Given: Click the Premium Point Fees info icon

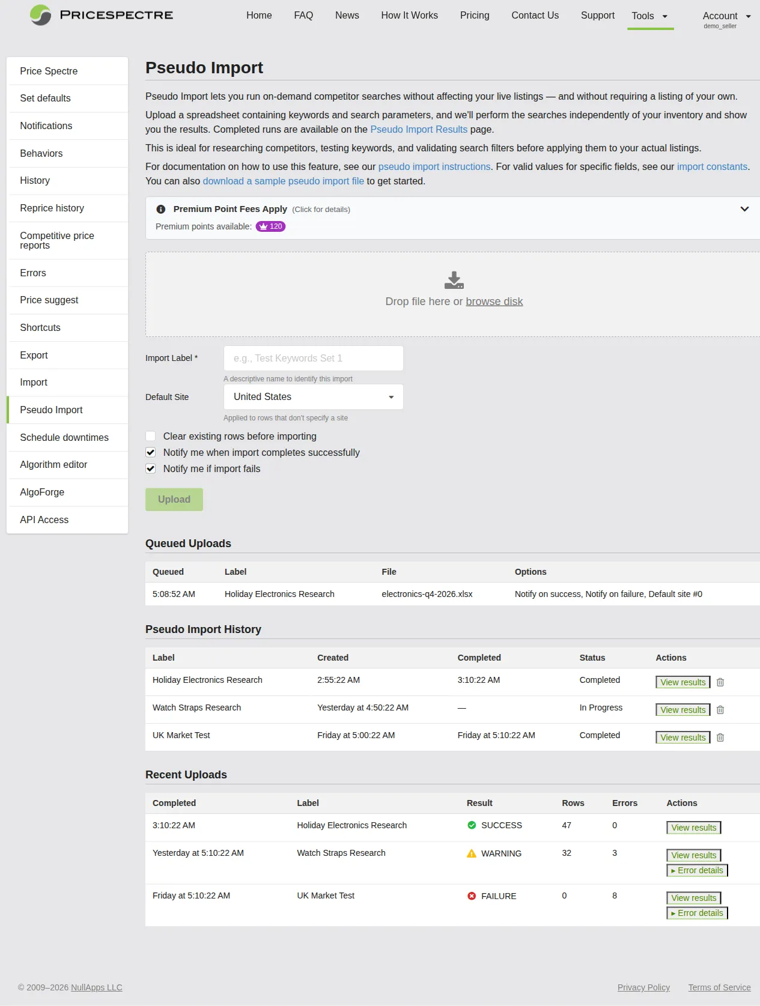Looking at the screenshot, I should click(161, 210).
